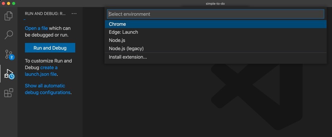Open the Extensions view icon
This screenshot has width=332, height=137.
9,93
